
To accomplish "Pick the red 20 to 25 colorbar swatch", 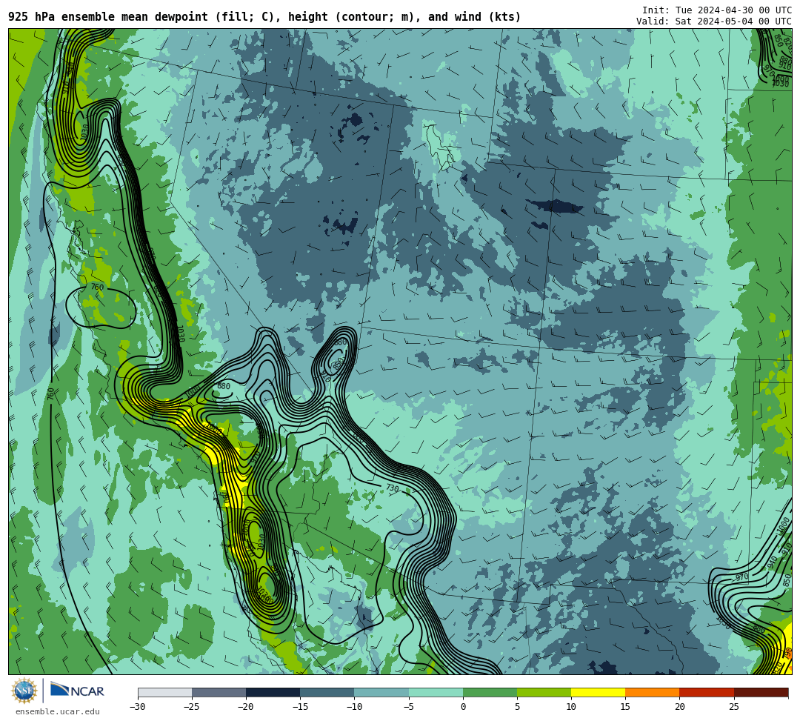I will pyautogui.click(x=707, y=692).
